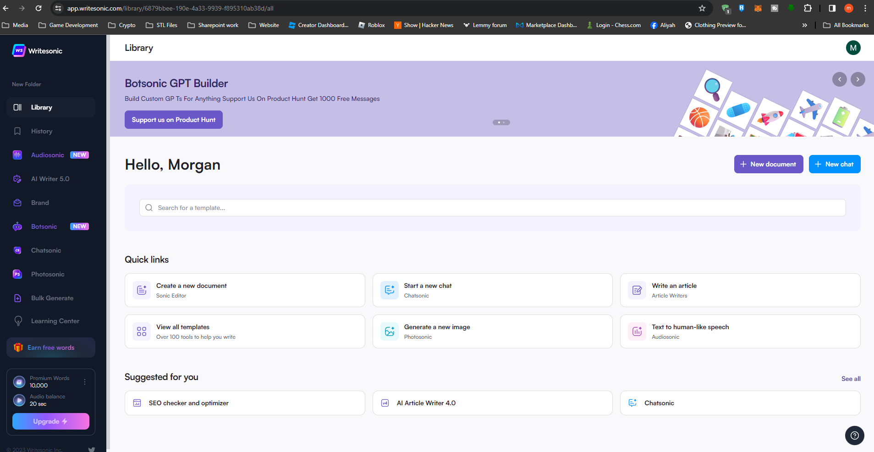Open Botsonic from the sidebar
This screenshot has width=874, height=452.
(44, 226)
